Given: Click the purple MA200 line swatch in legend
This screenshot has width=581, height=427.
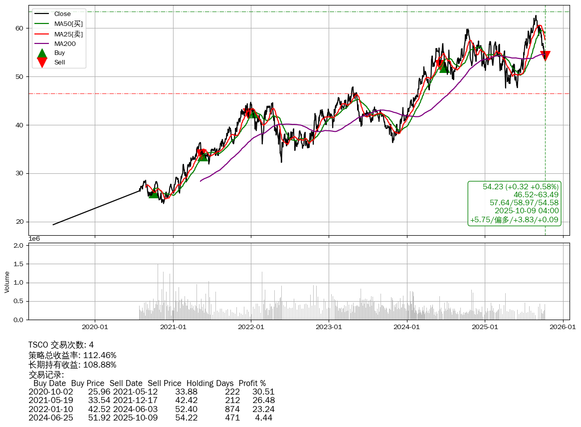Looking at the screenshot, I should pyautogui.click(x=42, y=43).
